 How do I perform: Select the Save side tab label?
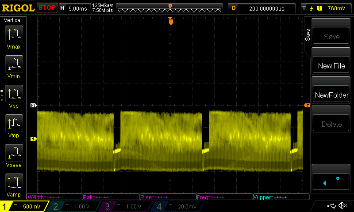point(308,35)
